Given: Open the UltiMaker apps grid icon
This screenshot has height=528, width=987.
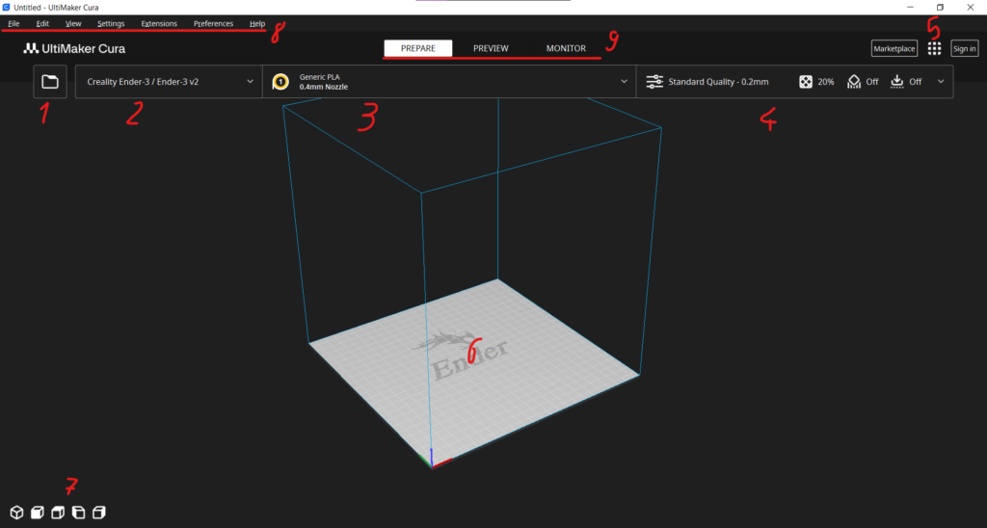Looking at the screenshot, I should point(934,48).
